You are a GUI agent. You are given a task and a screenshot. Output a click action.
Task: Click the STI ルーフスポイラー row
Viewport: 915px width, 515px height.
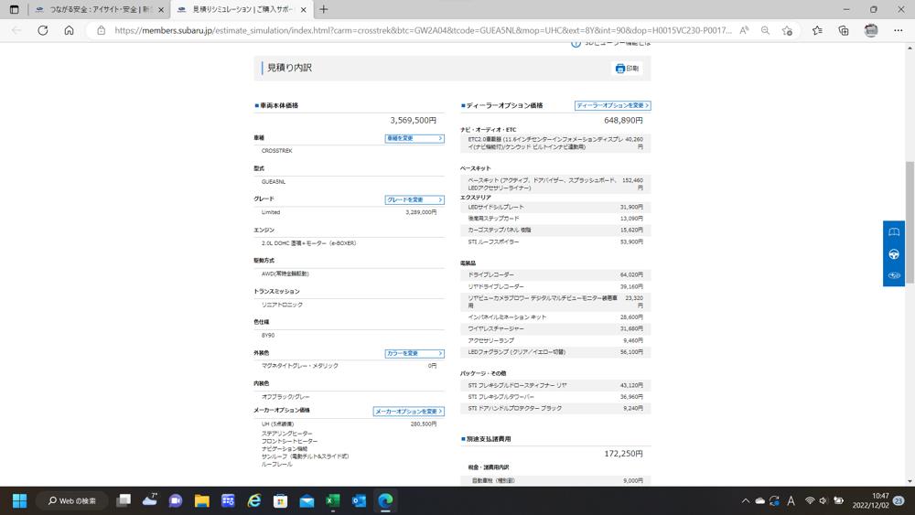555,241
